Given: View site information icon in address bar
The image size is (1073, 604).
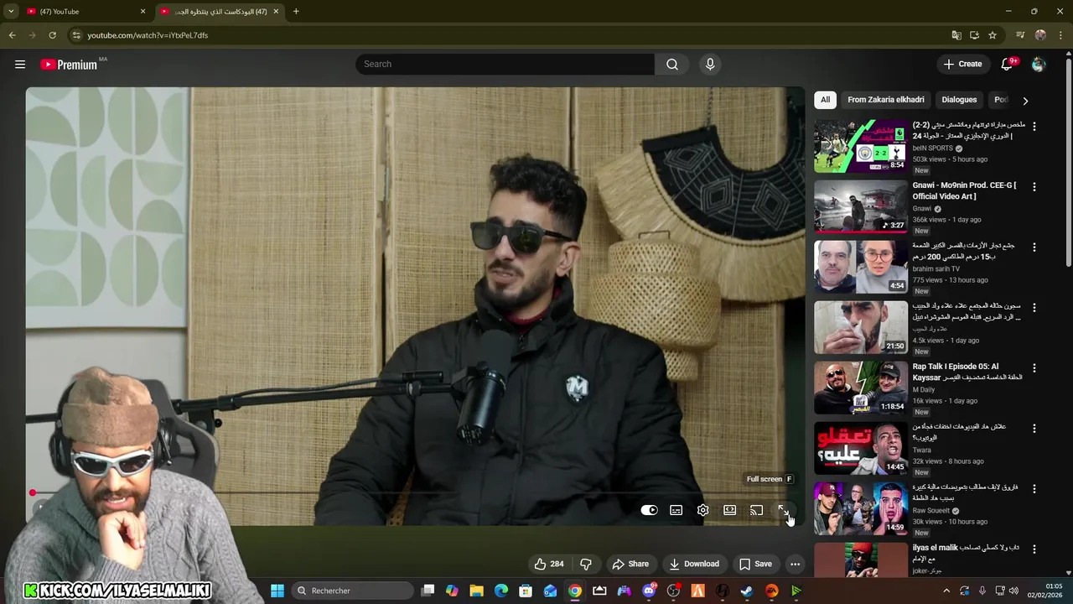Looking at the screenshot, I should point(76,35).
